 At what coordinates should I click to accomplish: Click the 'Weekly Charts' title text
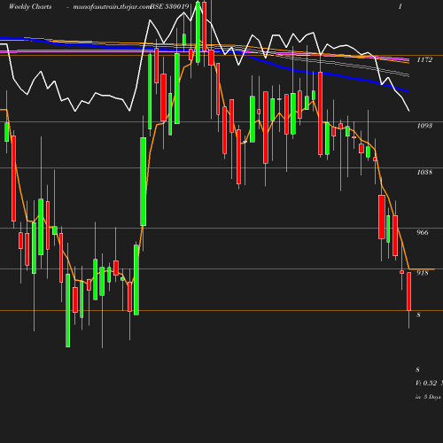pyautogui.click(x=30, y=7)
